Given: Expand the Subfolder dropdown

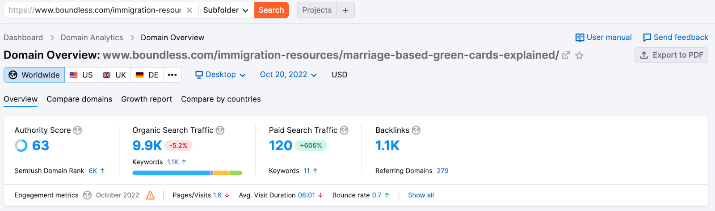Looking at the screenshot, I should [225, 10].
